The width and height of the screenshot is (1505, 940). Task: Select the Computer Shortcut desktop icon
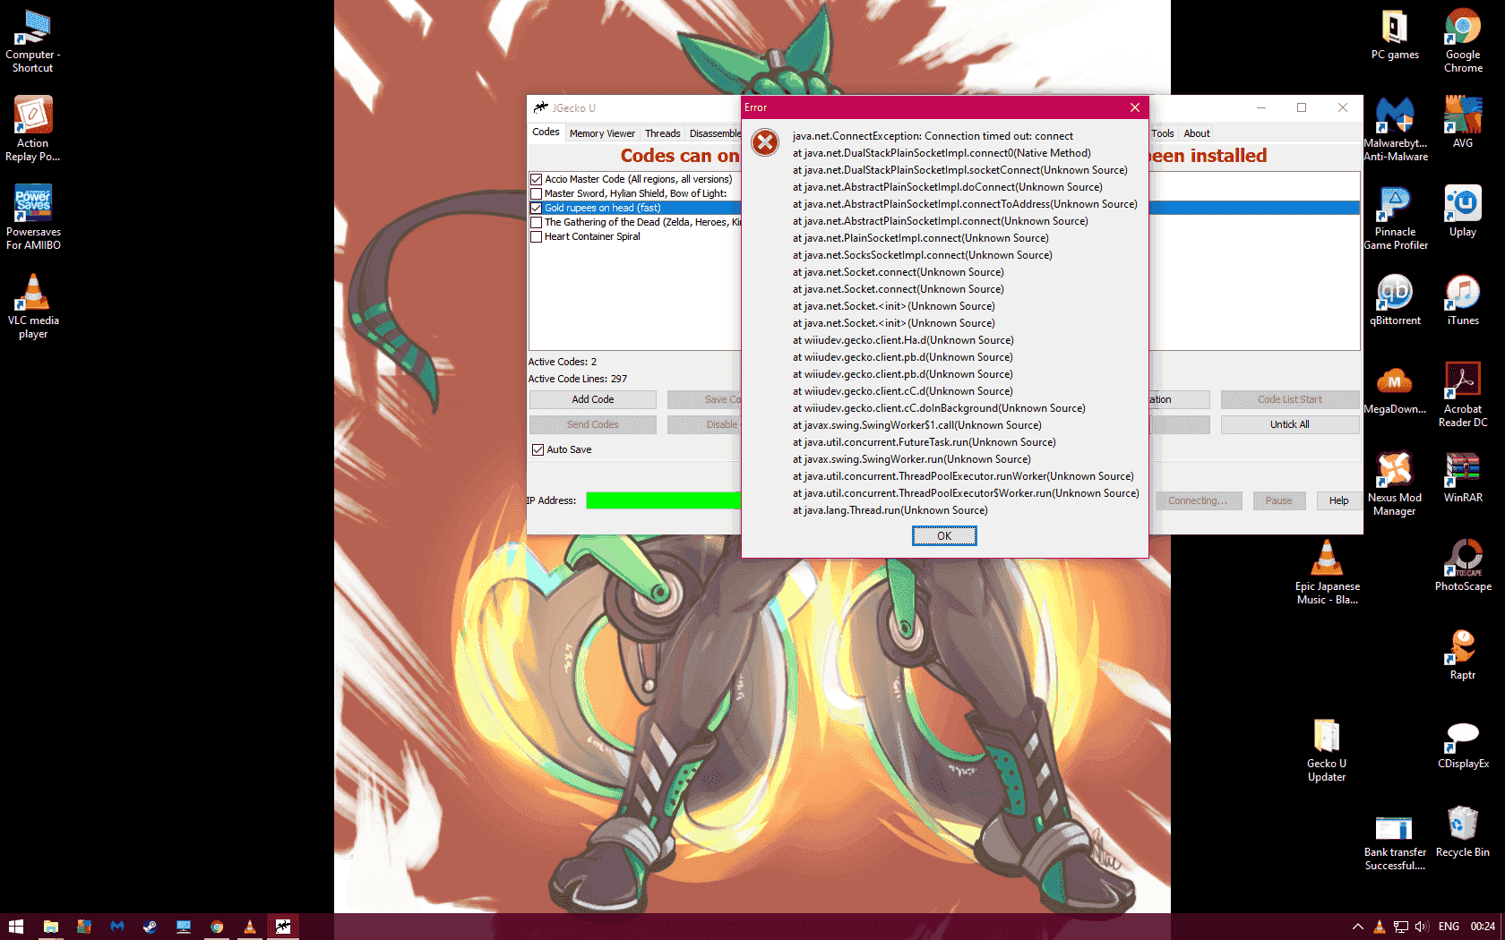click(x=33, y=41)
